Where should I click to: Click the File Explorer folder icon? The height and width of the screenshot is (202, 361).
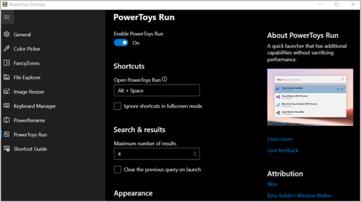tap(7, 77)
